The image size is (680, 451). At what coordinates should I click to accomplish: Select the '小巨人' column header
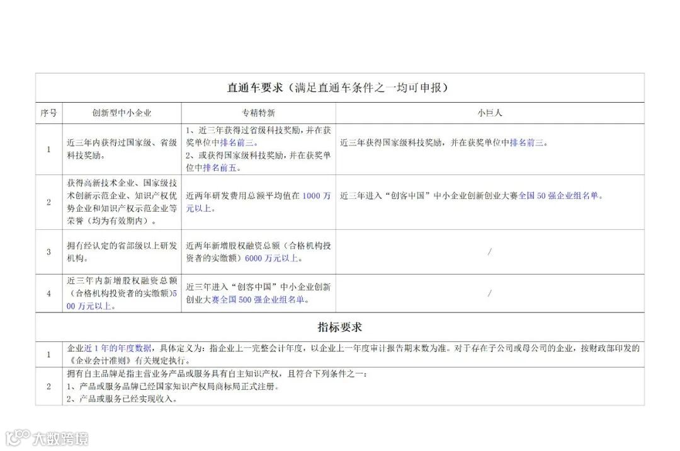point(490,113)
